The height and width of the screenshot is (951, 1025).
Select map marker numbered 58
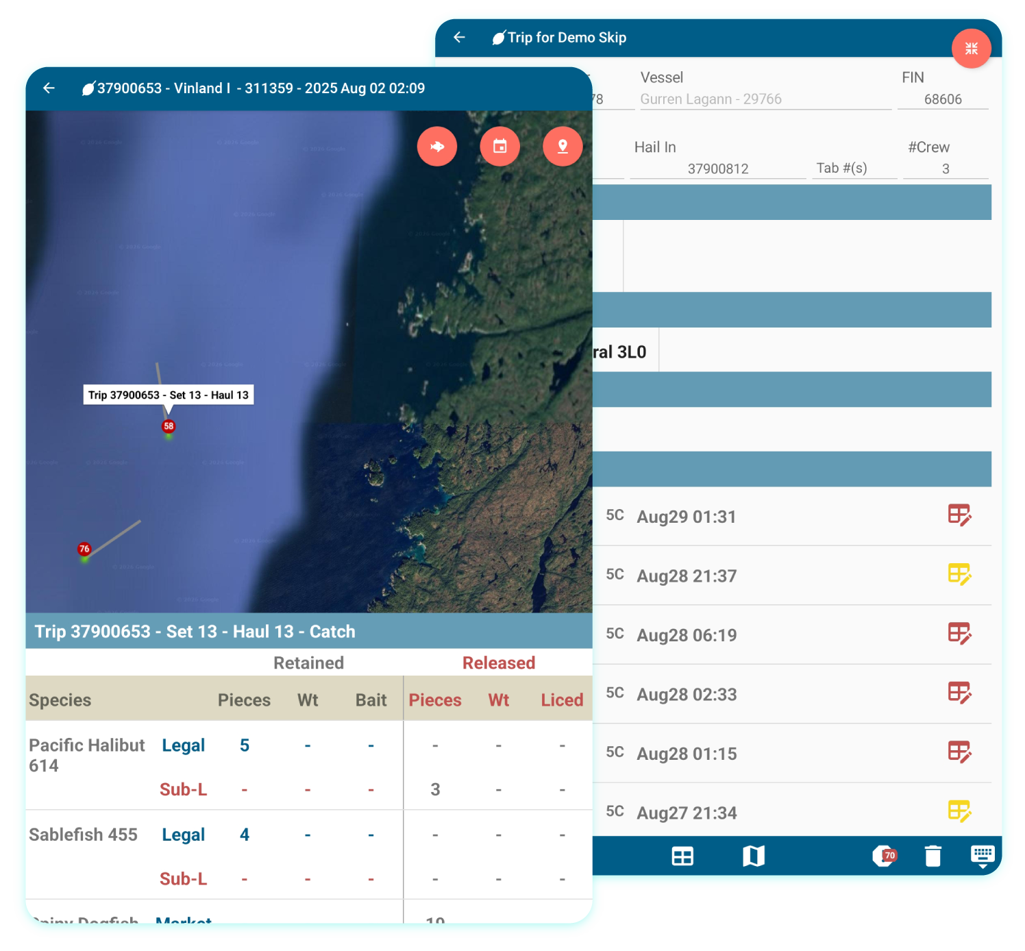click(x=169, y=427)
